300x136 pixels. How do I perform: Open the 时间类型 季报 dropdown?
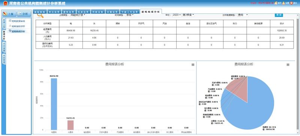point(129,15)
